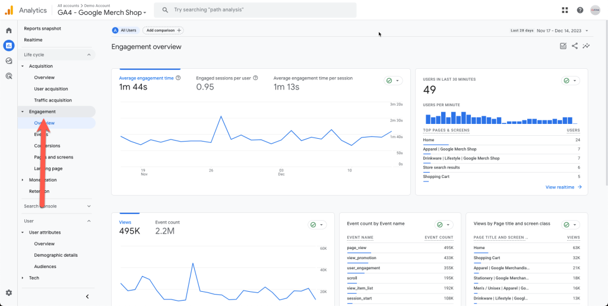This screenshot has height=306, width=608.
Task: Click the plus icon in Add comparison
Action: click(179, 30)
